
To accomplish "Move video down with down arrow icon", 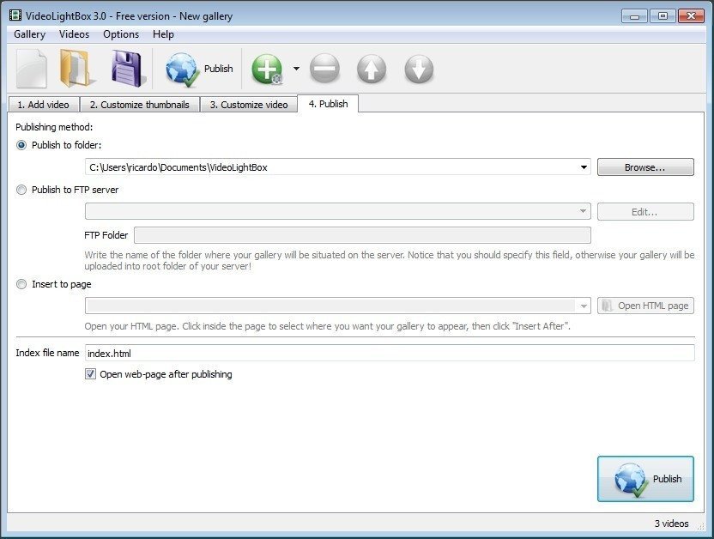I will (419, 70).
